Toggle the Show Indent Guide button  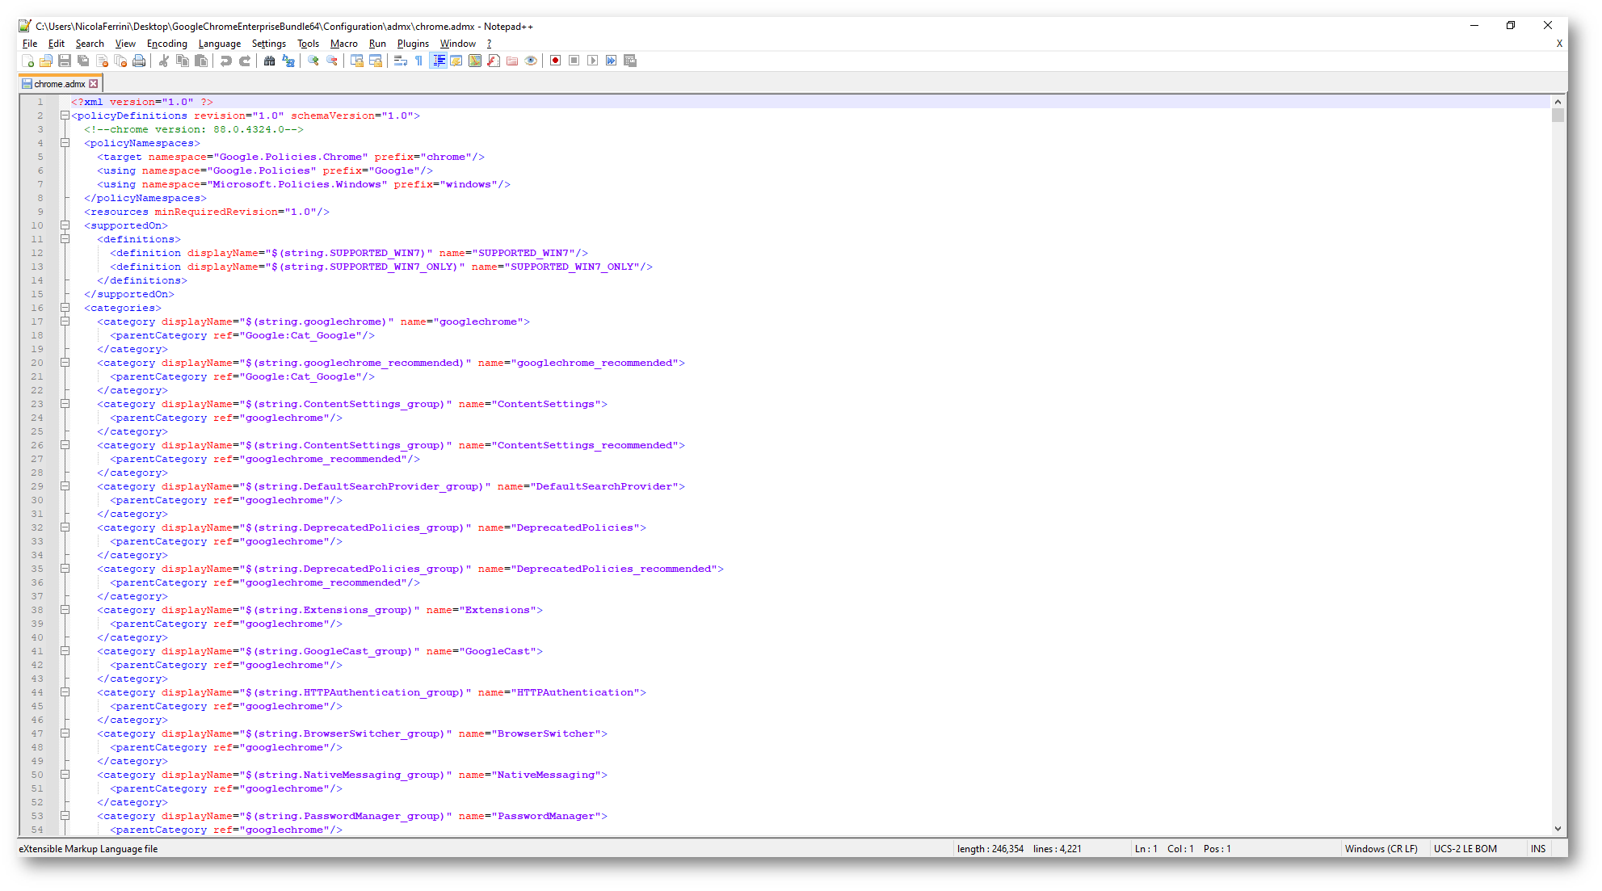438,61
